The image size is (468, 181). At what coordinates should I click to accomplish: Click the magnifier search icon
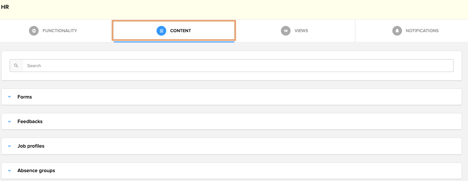pos(16,66)
